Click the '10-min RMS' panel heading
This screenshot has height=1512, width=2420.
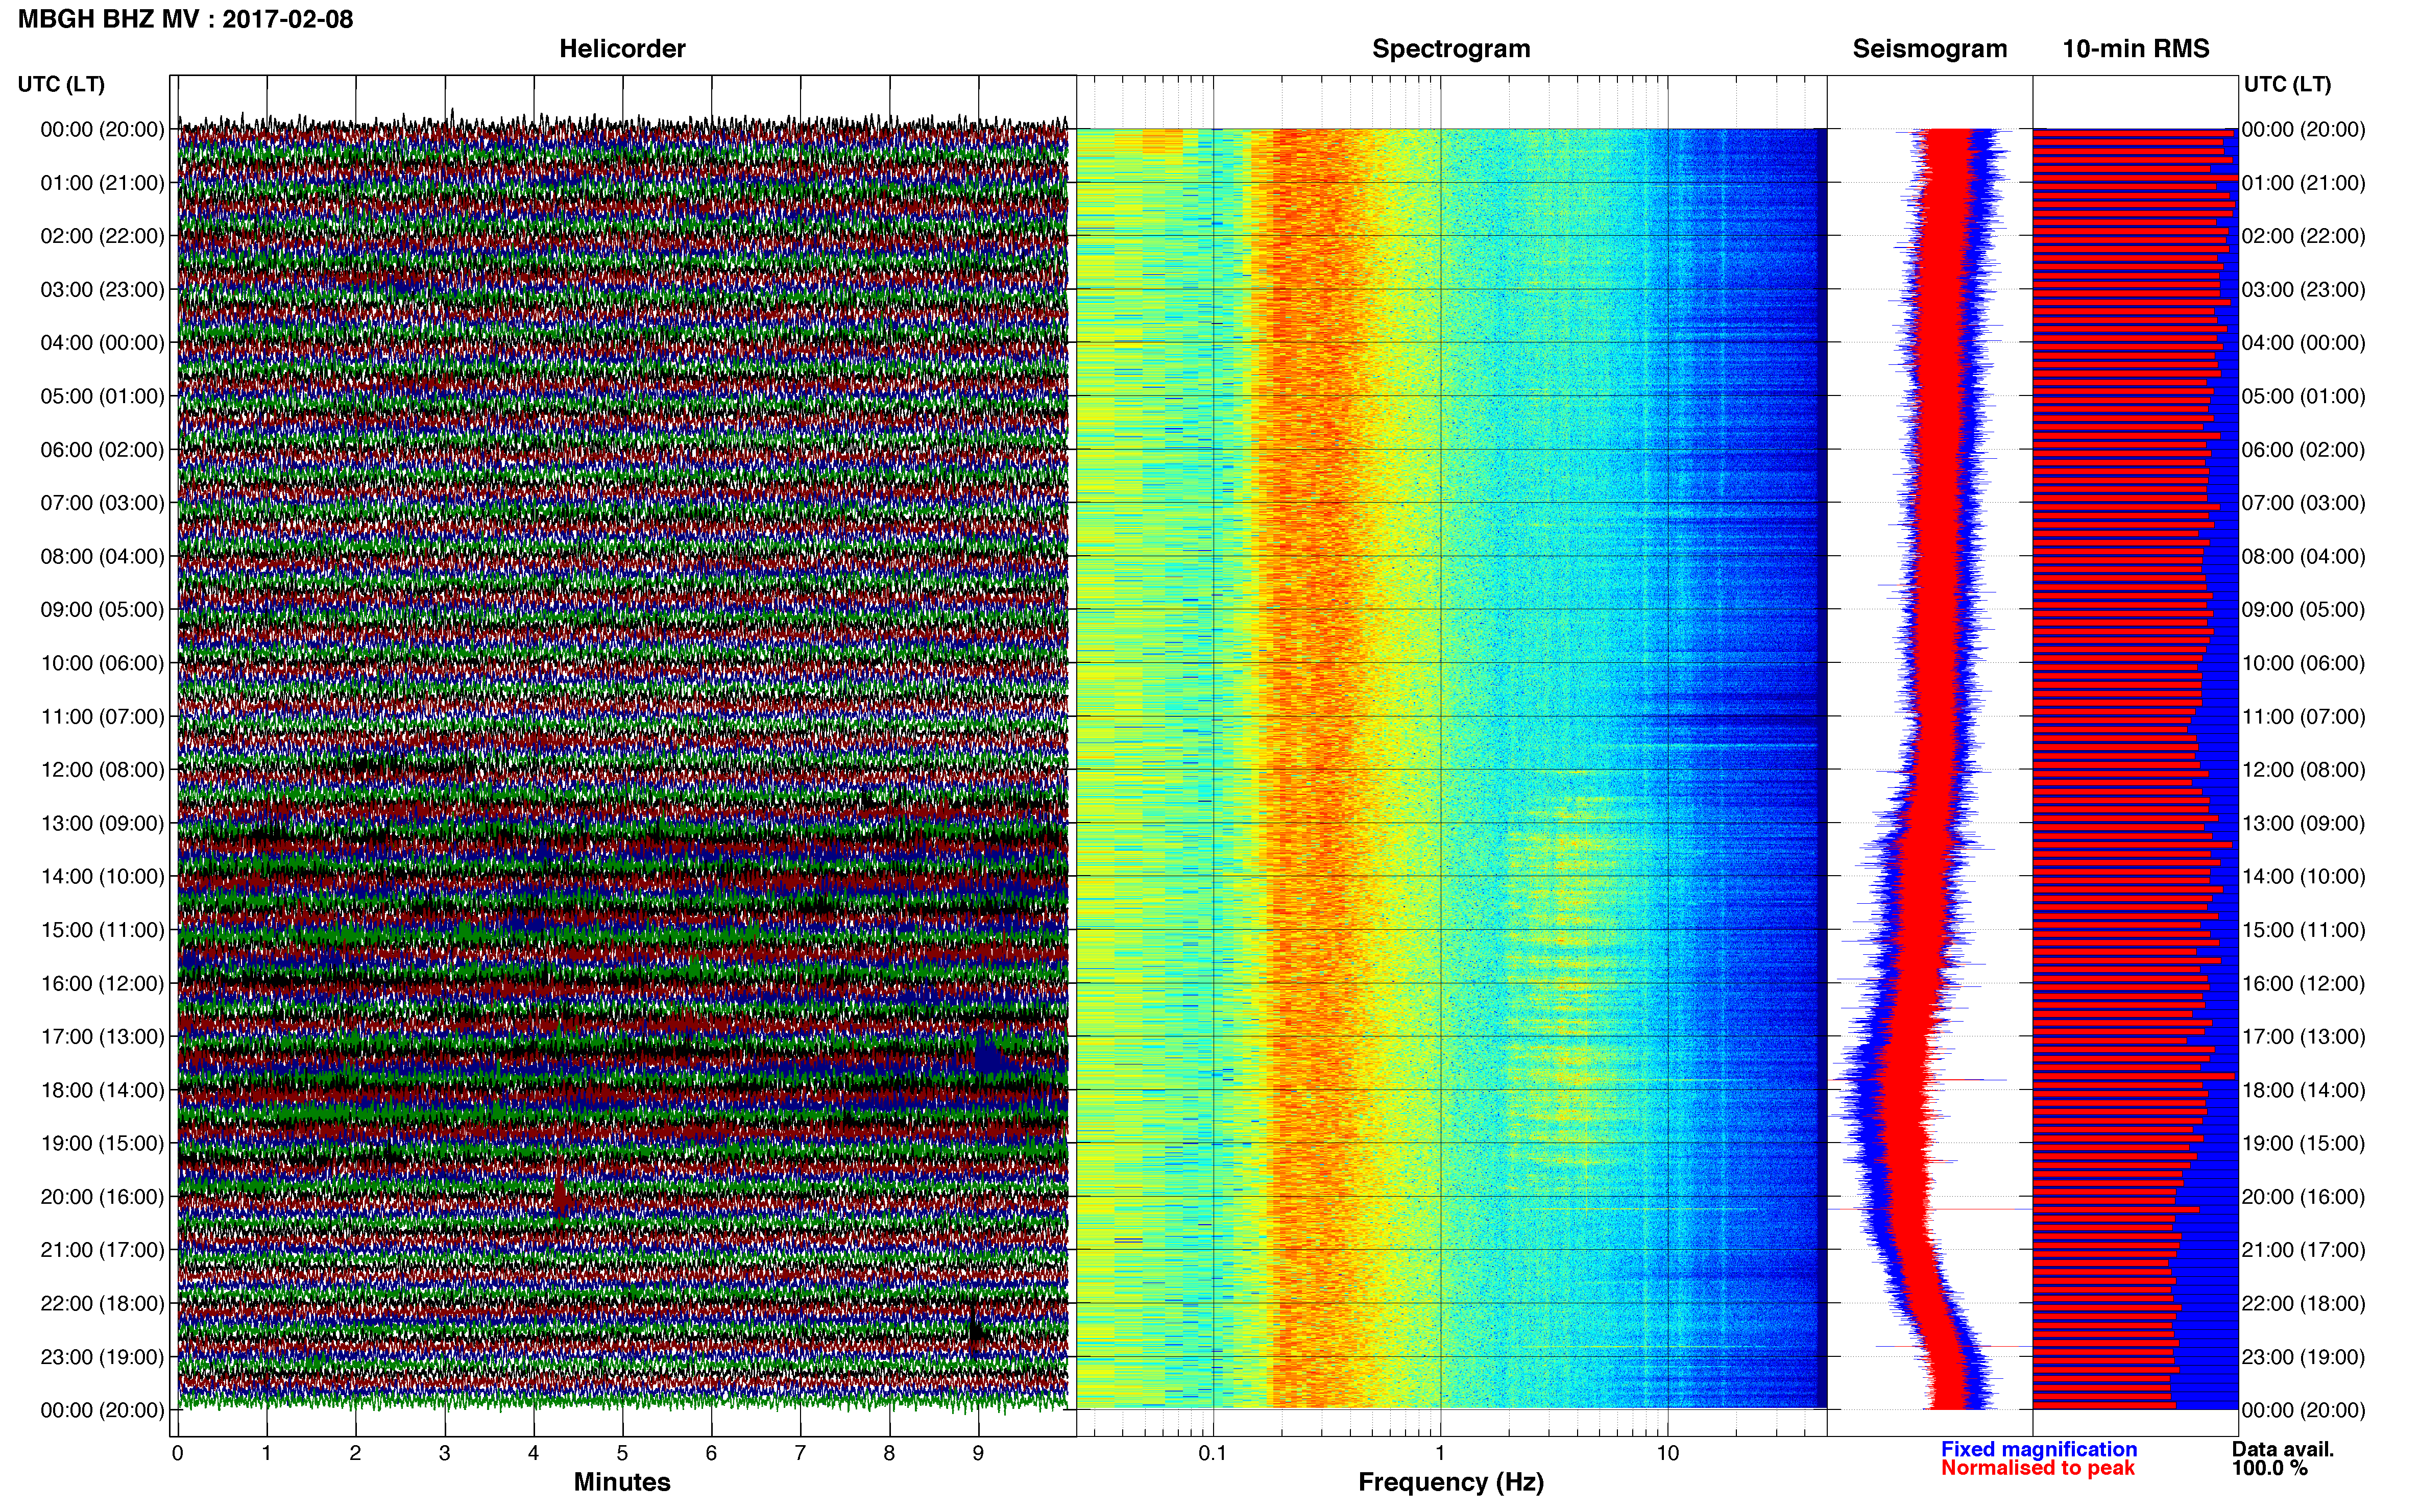tap(2136, 49)
